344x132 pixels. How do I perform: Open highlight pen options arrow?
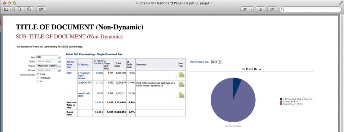(x=251, y=9)
